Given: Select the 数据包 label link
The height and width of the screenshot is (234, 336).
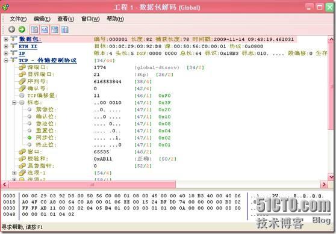Looking at the screenshot, I should (x=30, y=39).
